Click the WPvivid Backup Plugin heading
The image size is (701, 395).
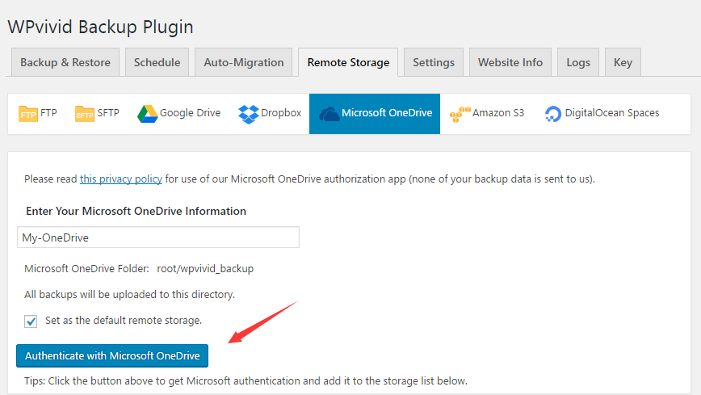pyautogui.click(x=101, y=27)
